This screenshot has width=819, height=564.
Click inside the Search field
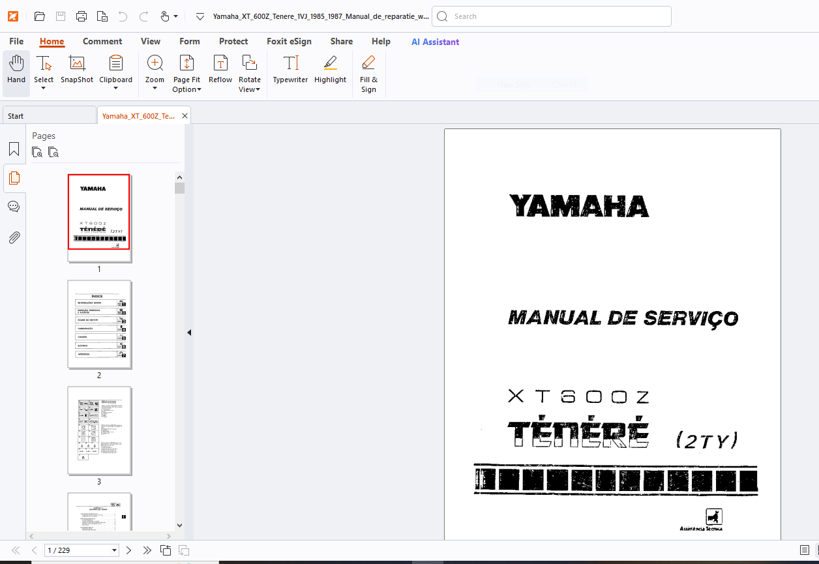click(x=552, y=16)
